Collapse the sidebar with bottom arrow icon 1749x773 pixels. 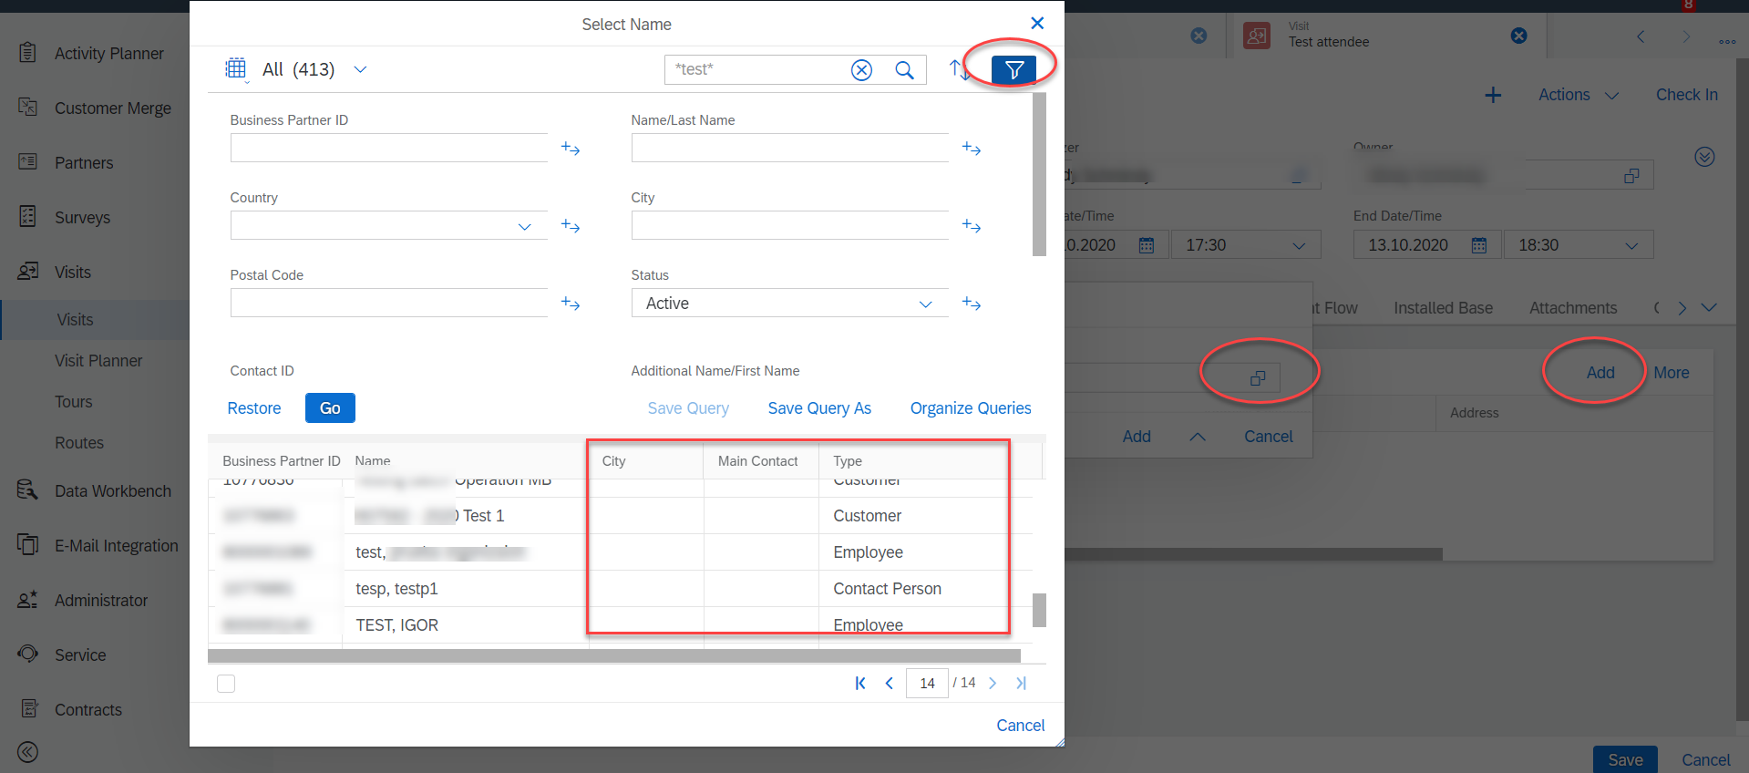tap(27, 752)
